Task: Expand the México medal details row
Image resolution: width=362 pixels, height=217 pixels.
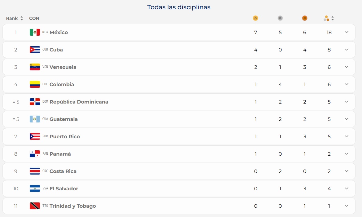Action: click(x=346, y=32)
